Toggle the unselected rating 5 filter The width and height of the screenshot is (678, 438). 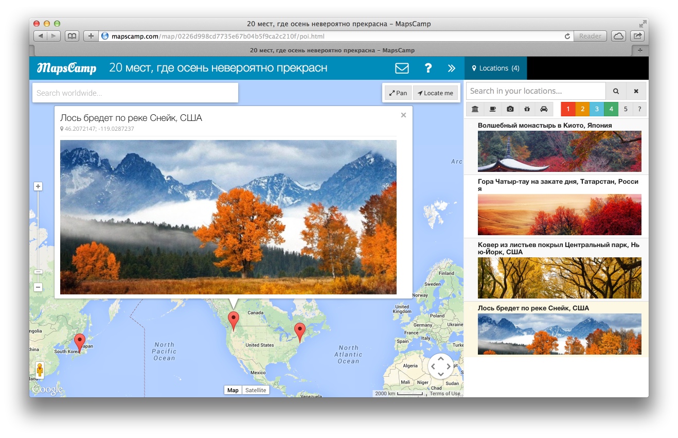pyautogui.click(x=625, y=109)
